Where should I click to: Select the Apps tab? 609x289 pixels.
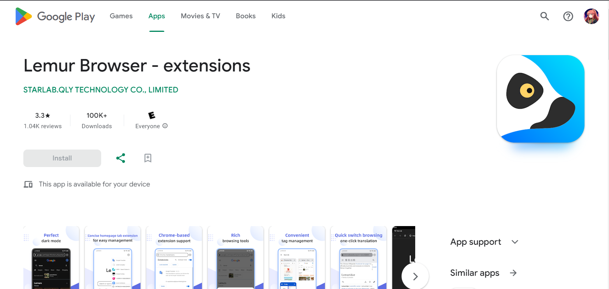tap(156, 16)
